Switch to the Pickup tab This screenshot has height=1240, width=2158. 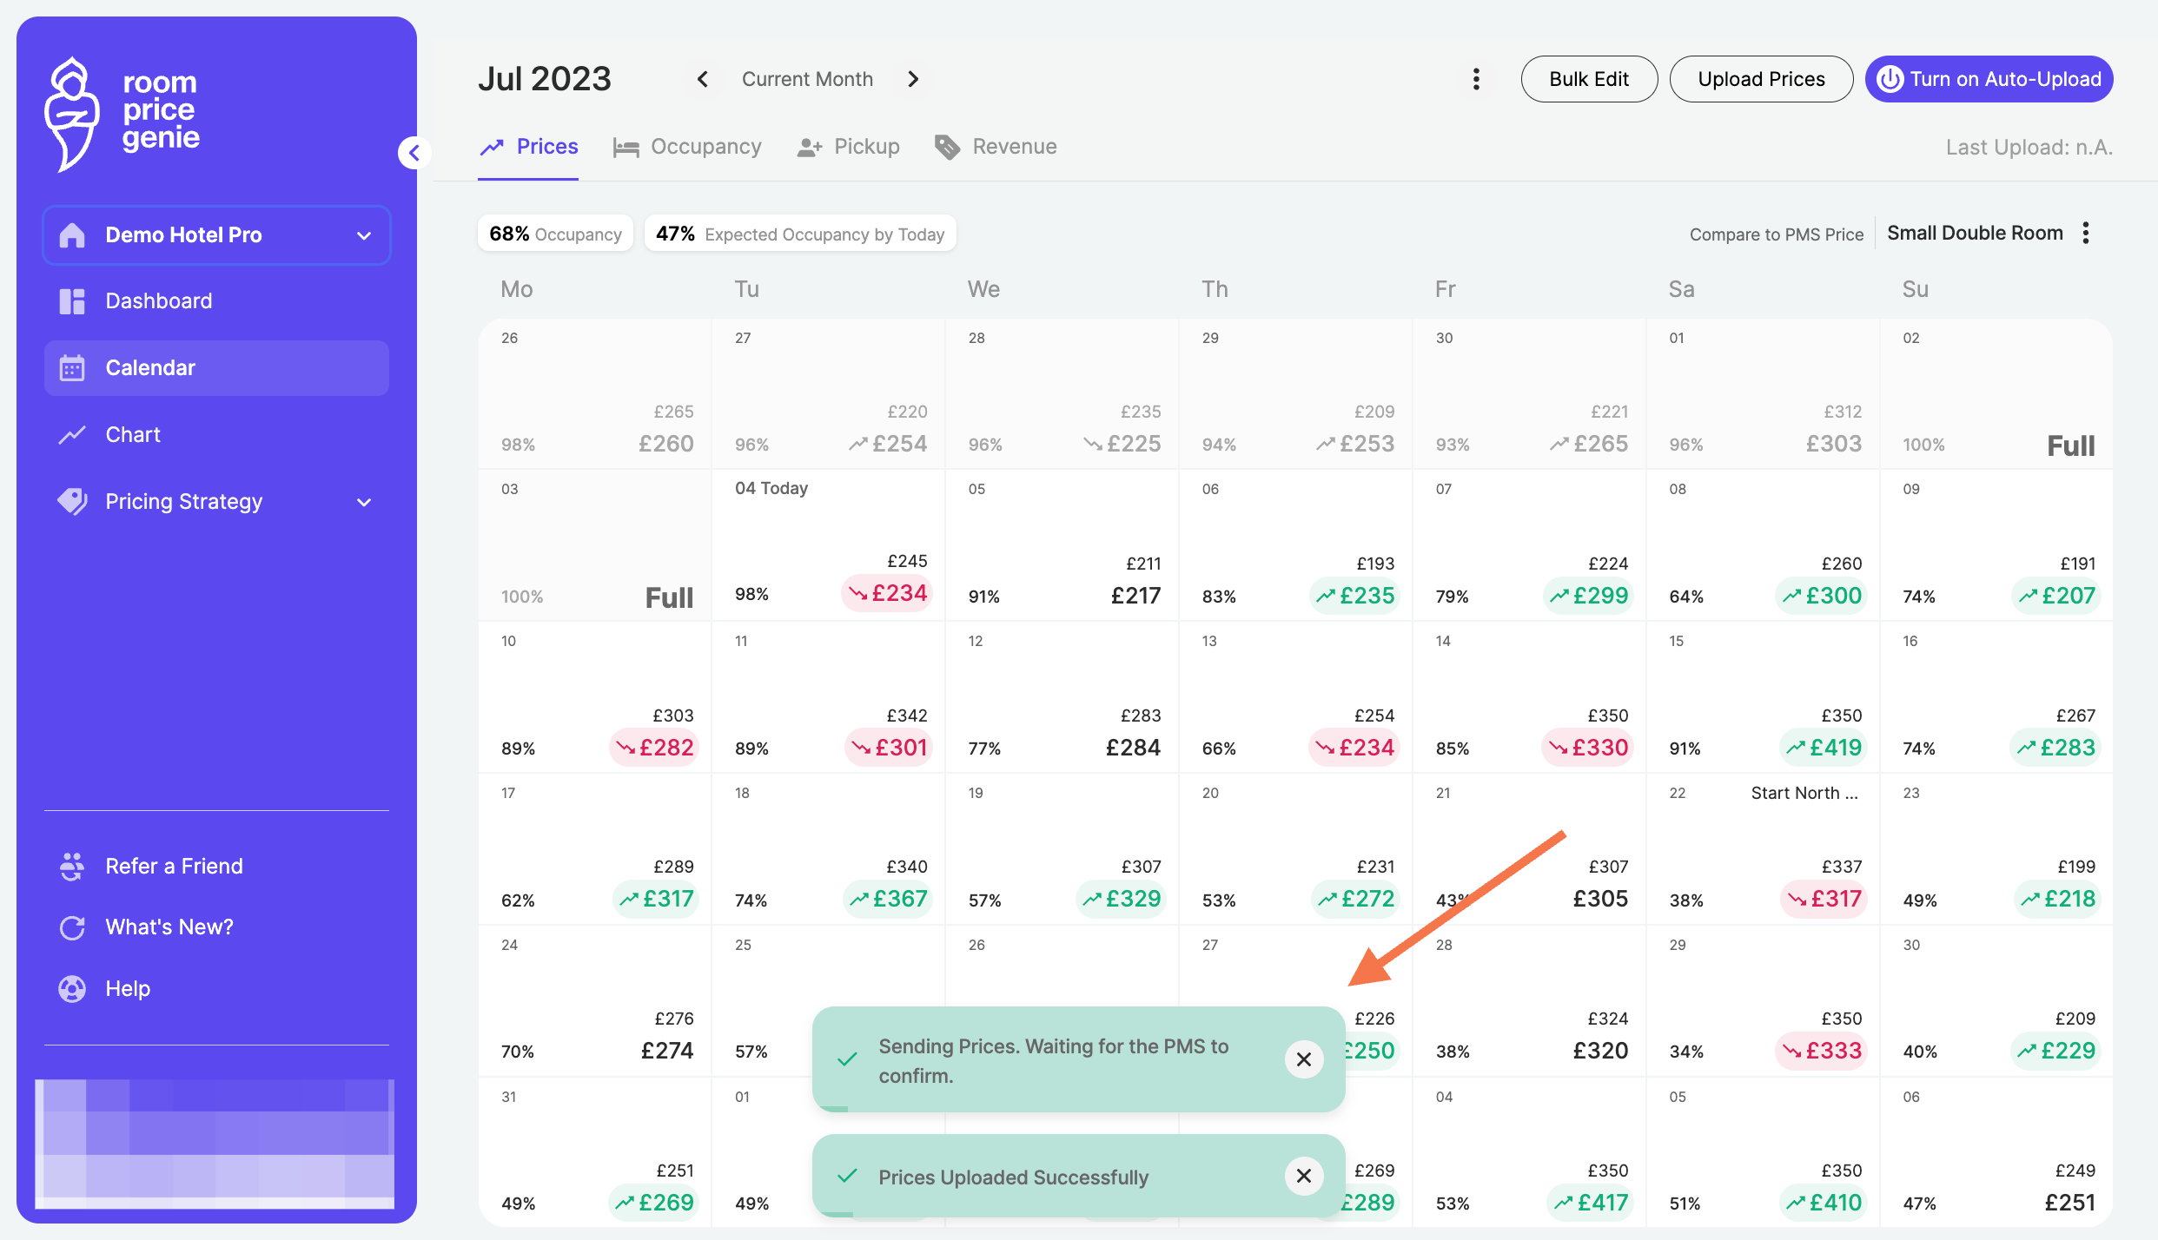[x=848, y=147]
